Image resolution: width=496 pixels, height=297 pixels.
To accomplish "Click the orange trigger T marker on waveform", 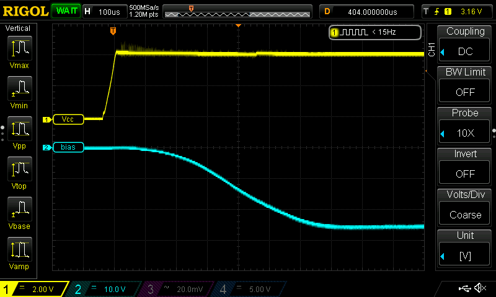I will click(x=113, y=31).
